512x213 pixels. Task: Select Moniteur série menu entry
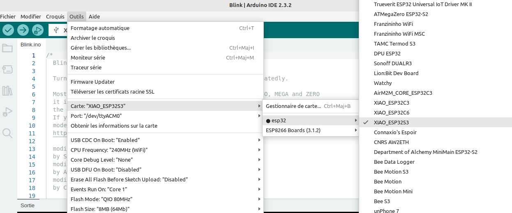coord(88,58)
